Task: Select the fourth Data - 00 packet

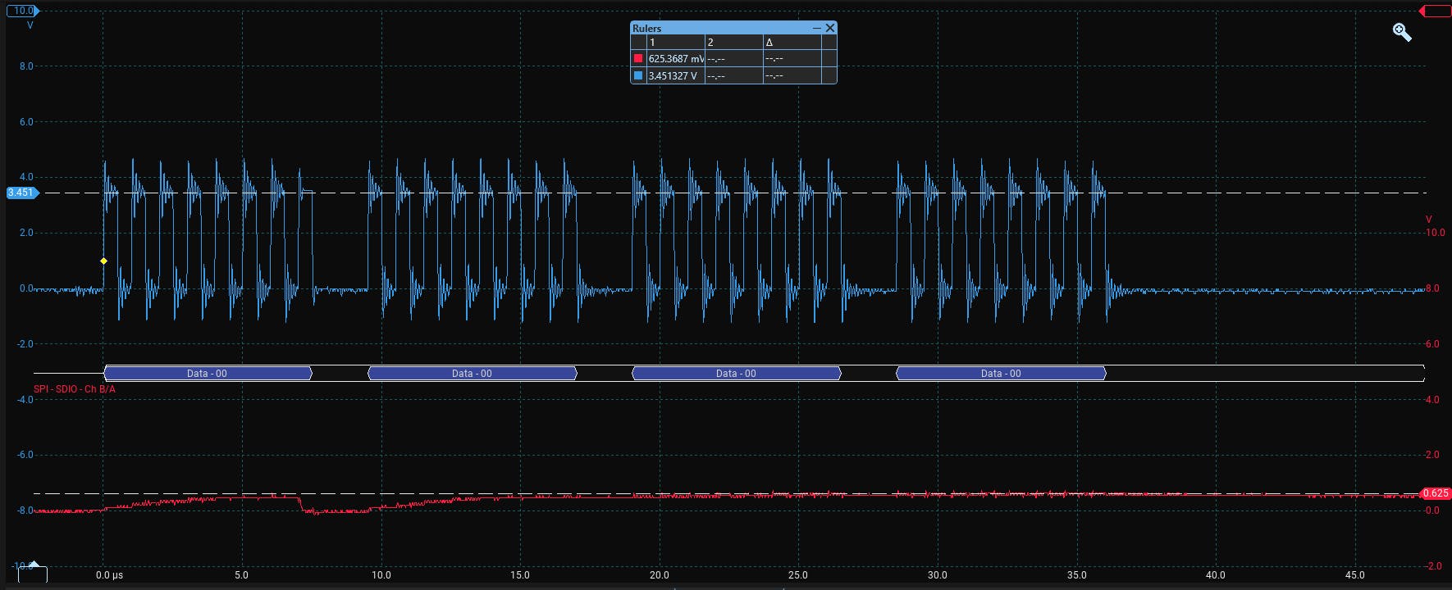Action: 1001,374
